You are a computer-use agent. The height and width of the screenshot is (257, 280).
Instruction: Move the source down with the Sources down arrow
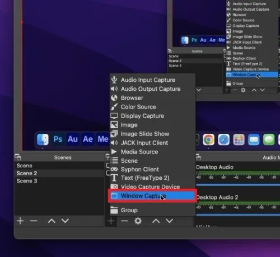(x=170, y=221)
